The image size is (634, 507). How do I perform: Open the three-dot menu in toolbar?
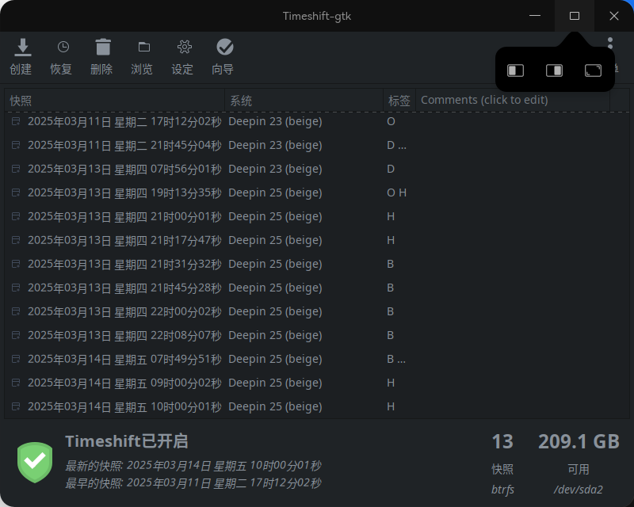(610, 44)
